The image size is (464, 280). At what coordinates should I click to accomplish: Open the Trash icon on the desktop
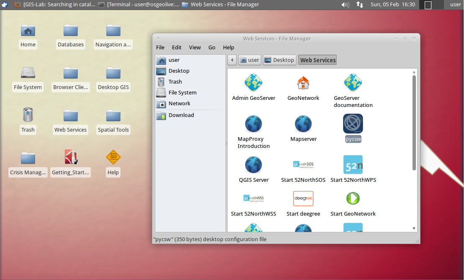pos(28,115)
